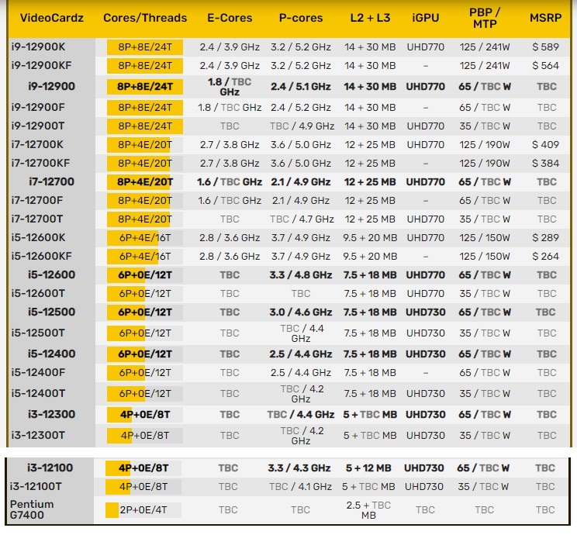Select the i5-12500T model name
The height and width of the screenshot is (535, 577).
[x=38, y=333]
